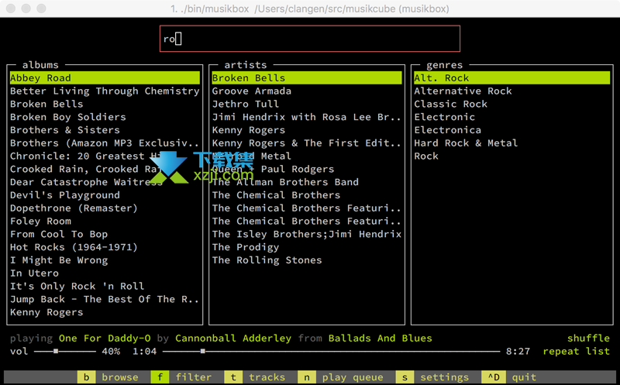The height and width of the screenshot is (385, 620).
Task: Toggle repeat list mode
Action: click(576, 352)
